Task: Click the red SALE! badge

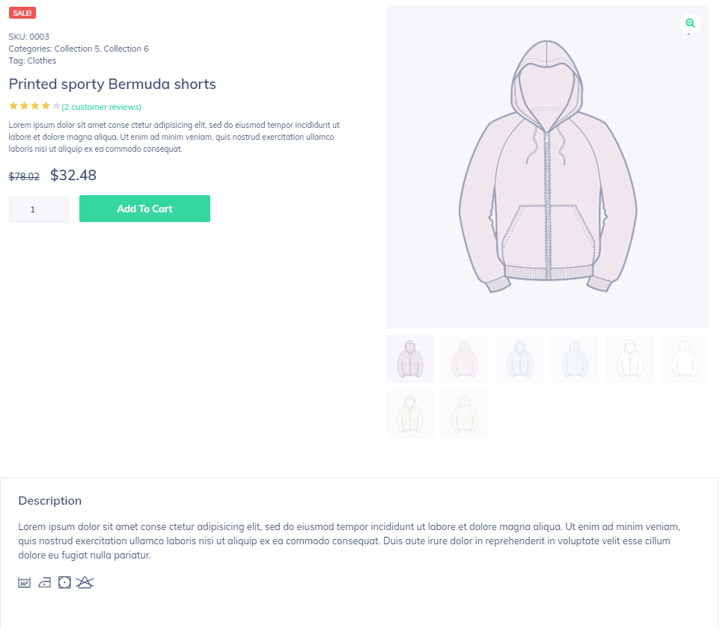Action: tap(22, 13)
